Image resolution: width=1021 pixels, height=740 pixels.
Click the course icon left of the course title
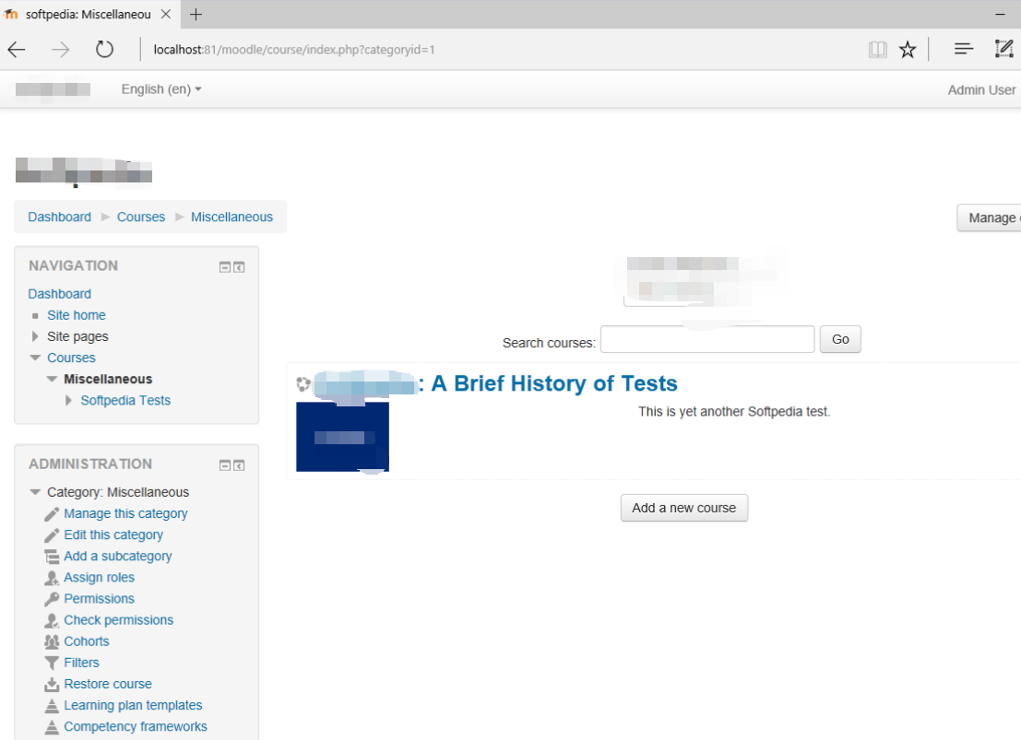click(303, 384)
